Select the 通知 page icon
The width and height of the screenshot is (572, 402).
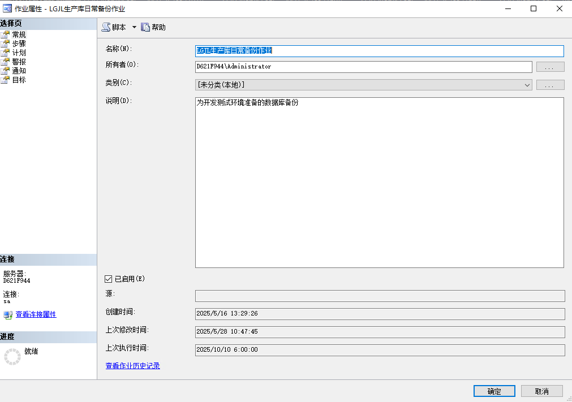pos(19,70)
